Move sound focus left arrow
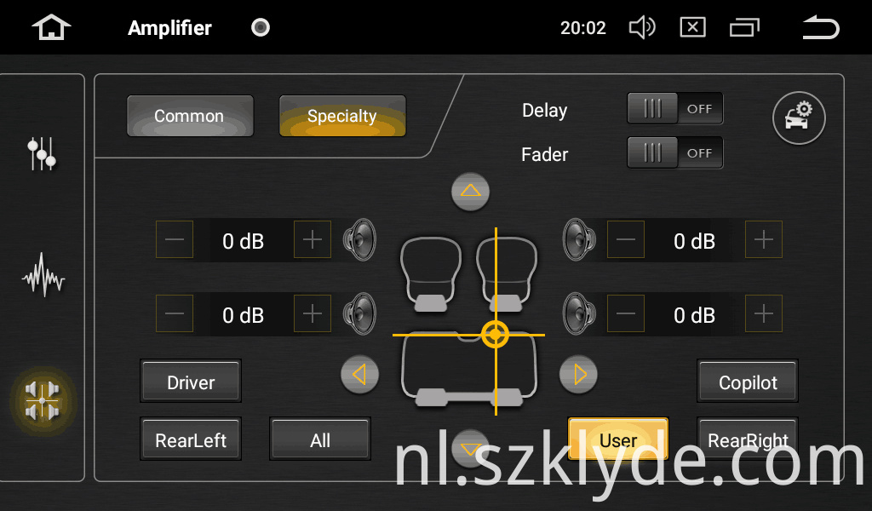The height and width of the screenshot is (511, 872). 360,374
